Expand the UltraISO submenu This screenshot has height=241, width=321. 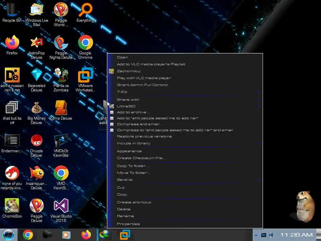(x=185, y=106)
